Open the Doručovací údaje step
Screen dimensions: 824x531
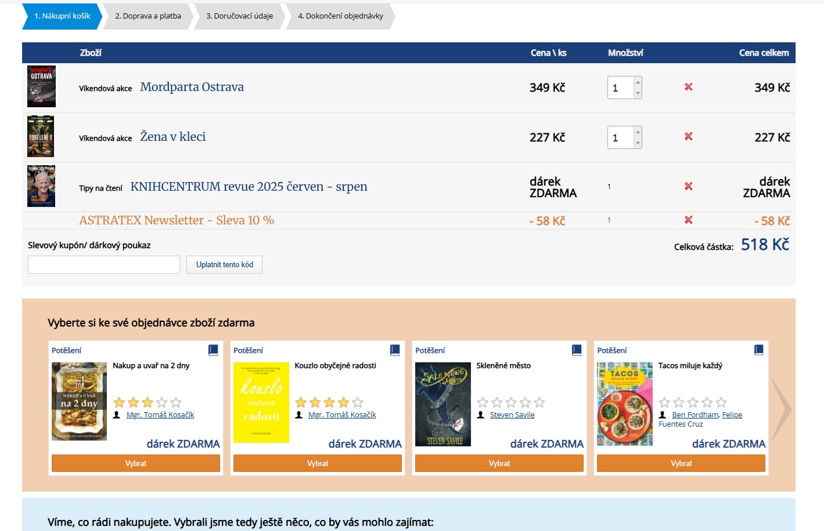[239, 16]
